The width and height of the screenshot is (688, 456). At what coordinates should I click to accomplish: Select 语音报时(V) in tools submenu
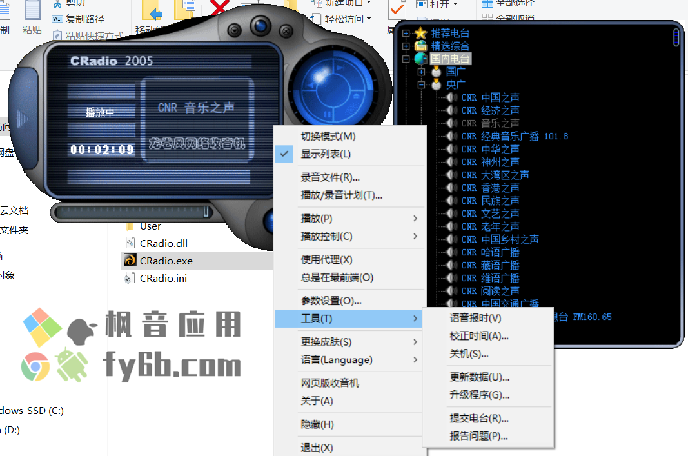488,318
